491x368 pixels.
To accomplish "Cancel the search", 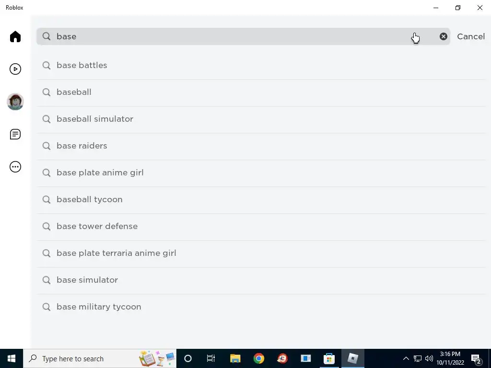I will [x=471, y=36].
